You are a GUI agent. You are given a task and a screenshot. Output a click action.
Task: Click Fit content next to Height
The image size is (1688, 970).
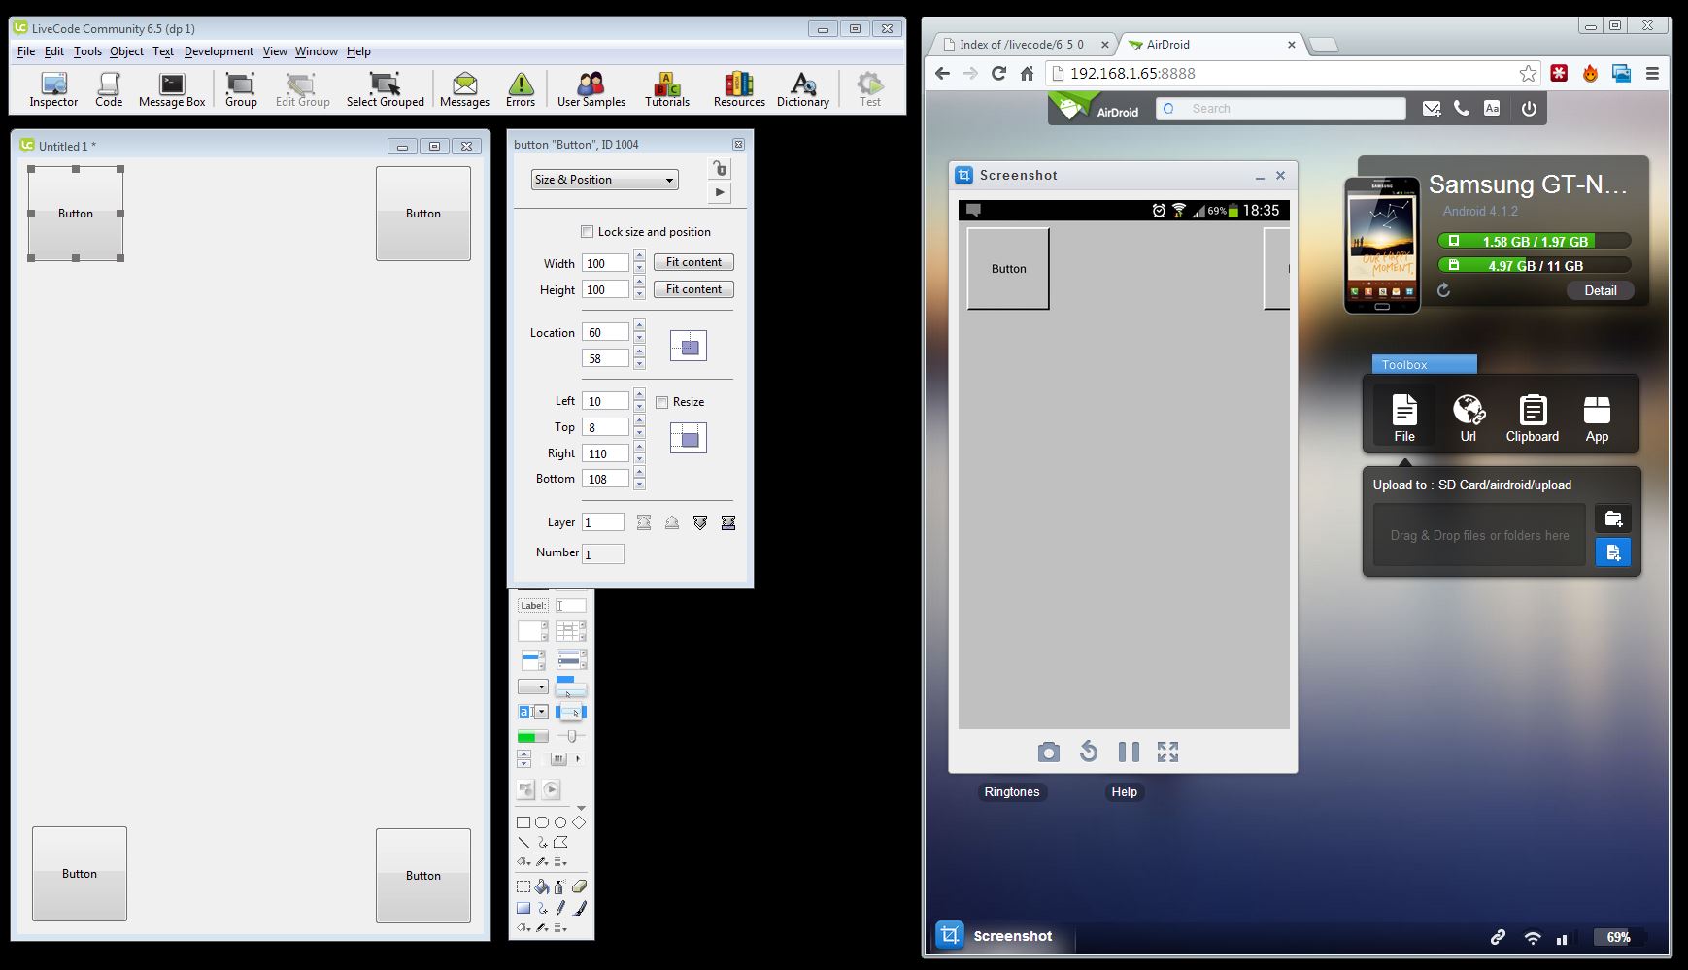pos(693,289)
